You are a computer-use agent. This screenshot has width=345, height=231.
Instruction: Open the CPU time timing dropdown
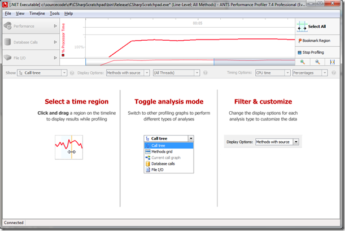pos(273,73)
